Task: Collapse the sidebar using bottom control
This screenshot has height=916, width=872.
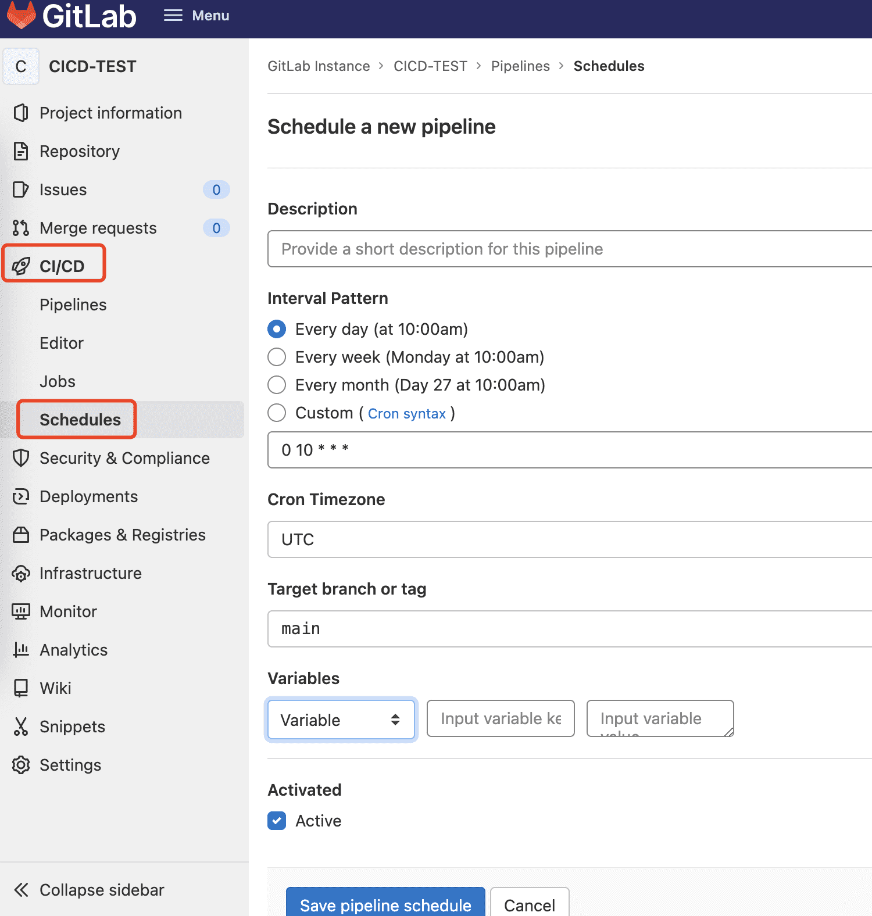Action: (x=88, y=890)
